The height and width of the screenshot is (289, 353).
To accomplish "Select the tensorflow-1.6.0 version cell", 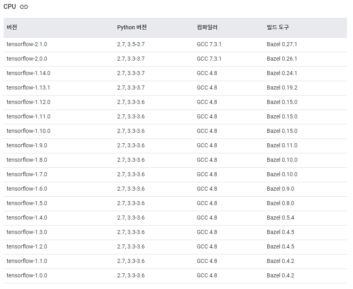I will [x=27, y=189].
